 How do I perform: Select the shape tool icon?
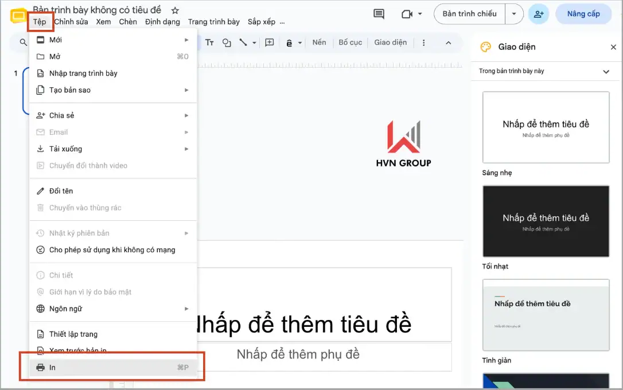(x=227, y=42)
